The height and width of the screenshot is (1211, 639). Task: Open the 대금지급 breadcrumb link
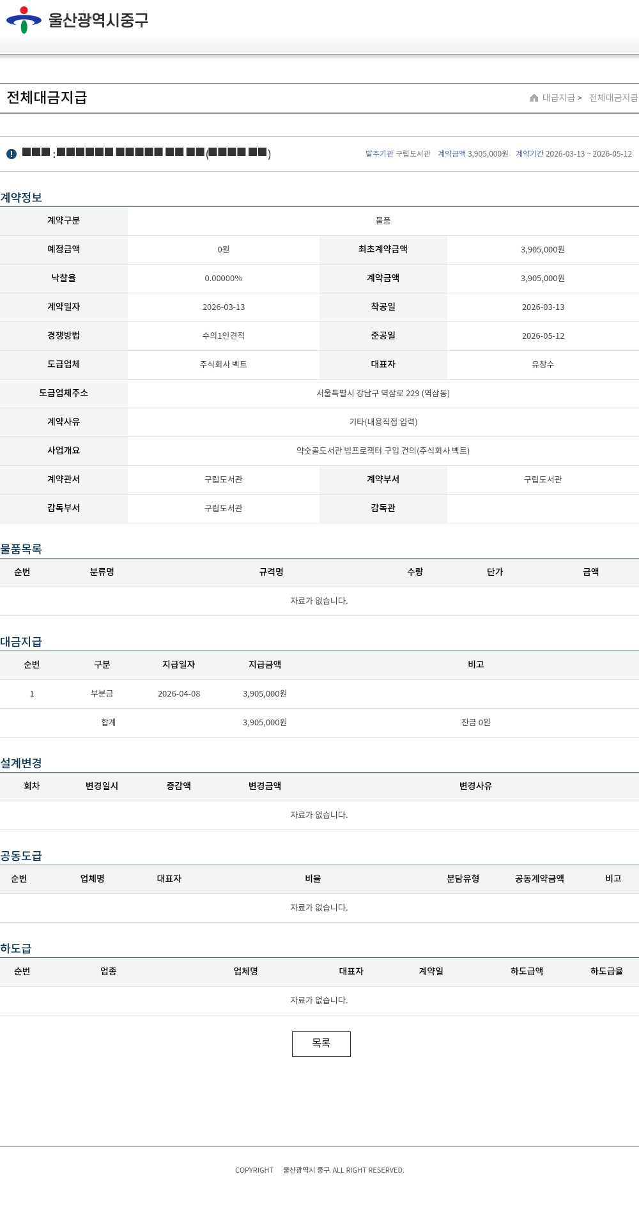558,98
